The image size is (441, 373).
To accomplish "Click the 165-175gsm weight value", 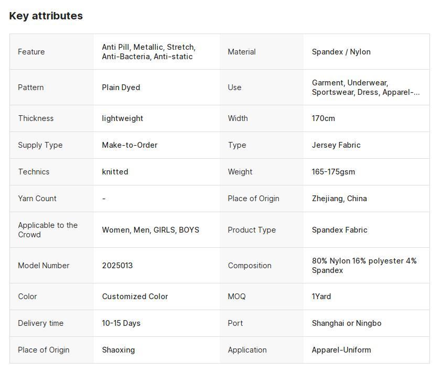I will tap(333, 172).
